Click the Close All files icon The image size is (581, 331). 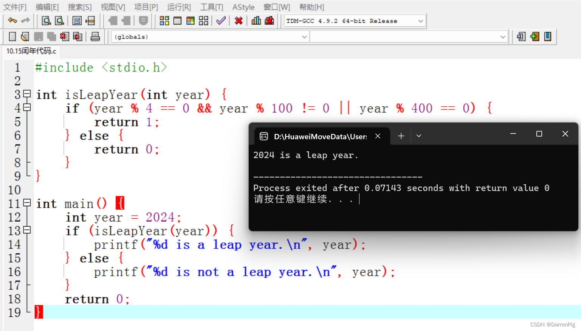click(77, 36)
